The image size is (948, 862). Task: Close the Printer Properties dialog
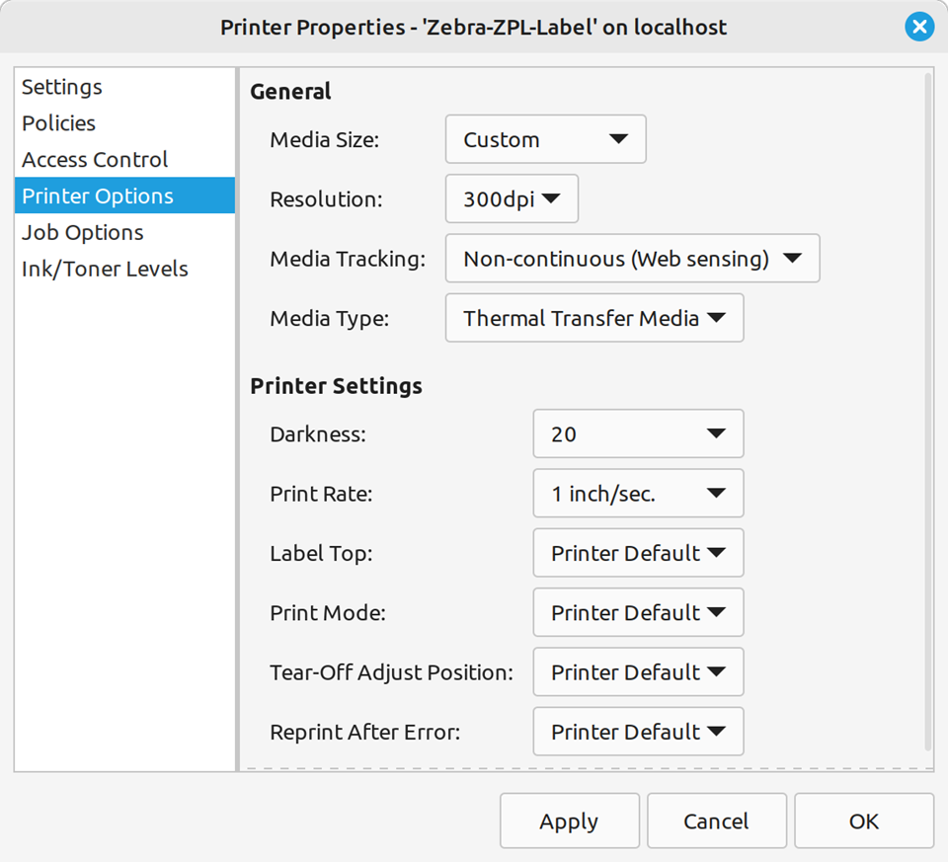[x=918, y=27]
